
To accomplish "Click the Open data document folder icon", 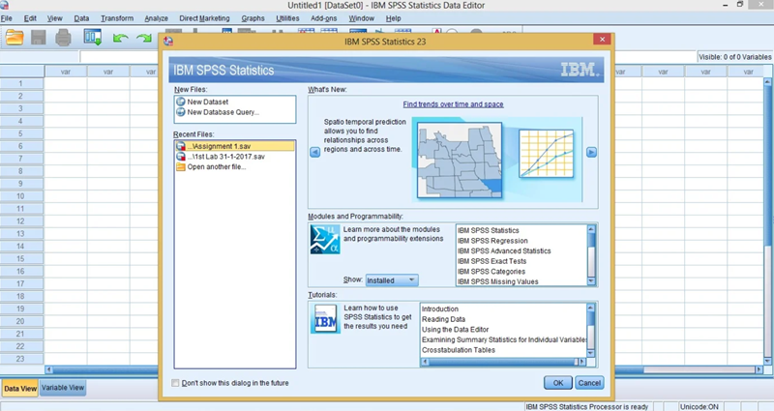I will pos(15,38).
